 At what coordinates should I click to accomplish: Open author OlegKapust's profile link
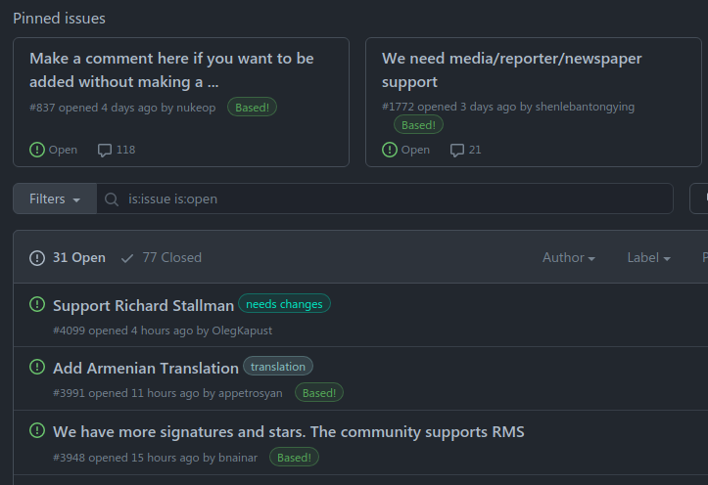tap(242, 331)
